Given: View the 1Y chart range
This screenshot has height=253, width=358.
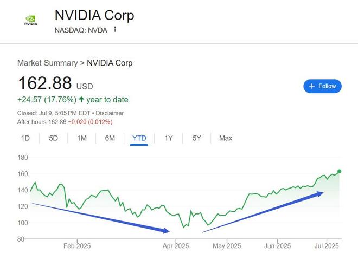Looking at the screenshot, I should (169, 138).
